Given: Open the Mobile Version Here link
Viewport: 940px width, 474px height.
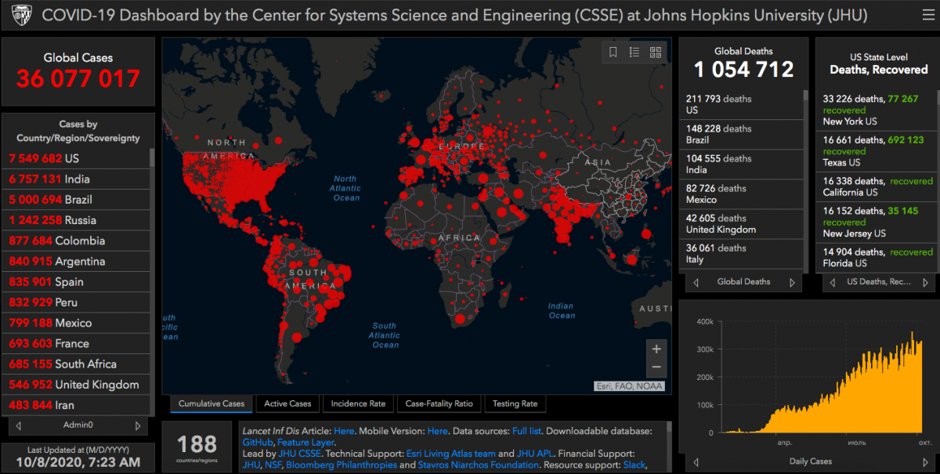Looking at the screenshot, I should click(x=438, y=431).
